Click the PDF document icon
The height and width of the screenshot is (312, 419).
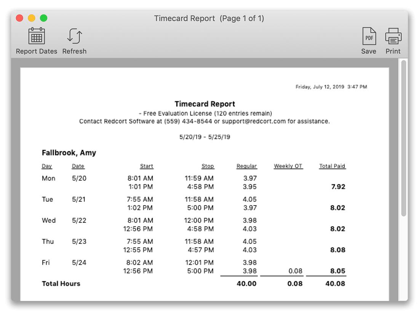(368, 35)
